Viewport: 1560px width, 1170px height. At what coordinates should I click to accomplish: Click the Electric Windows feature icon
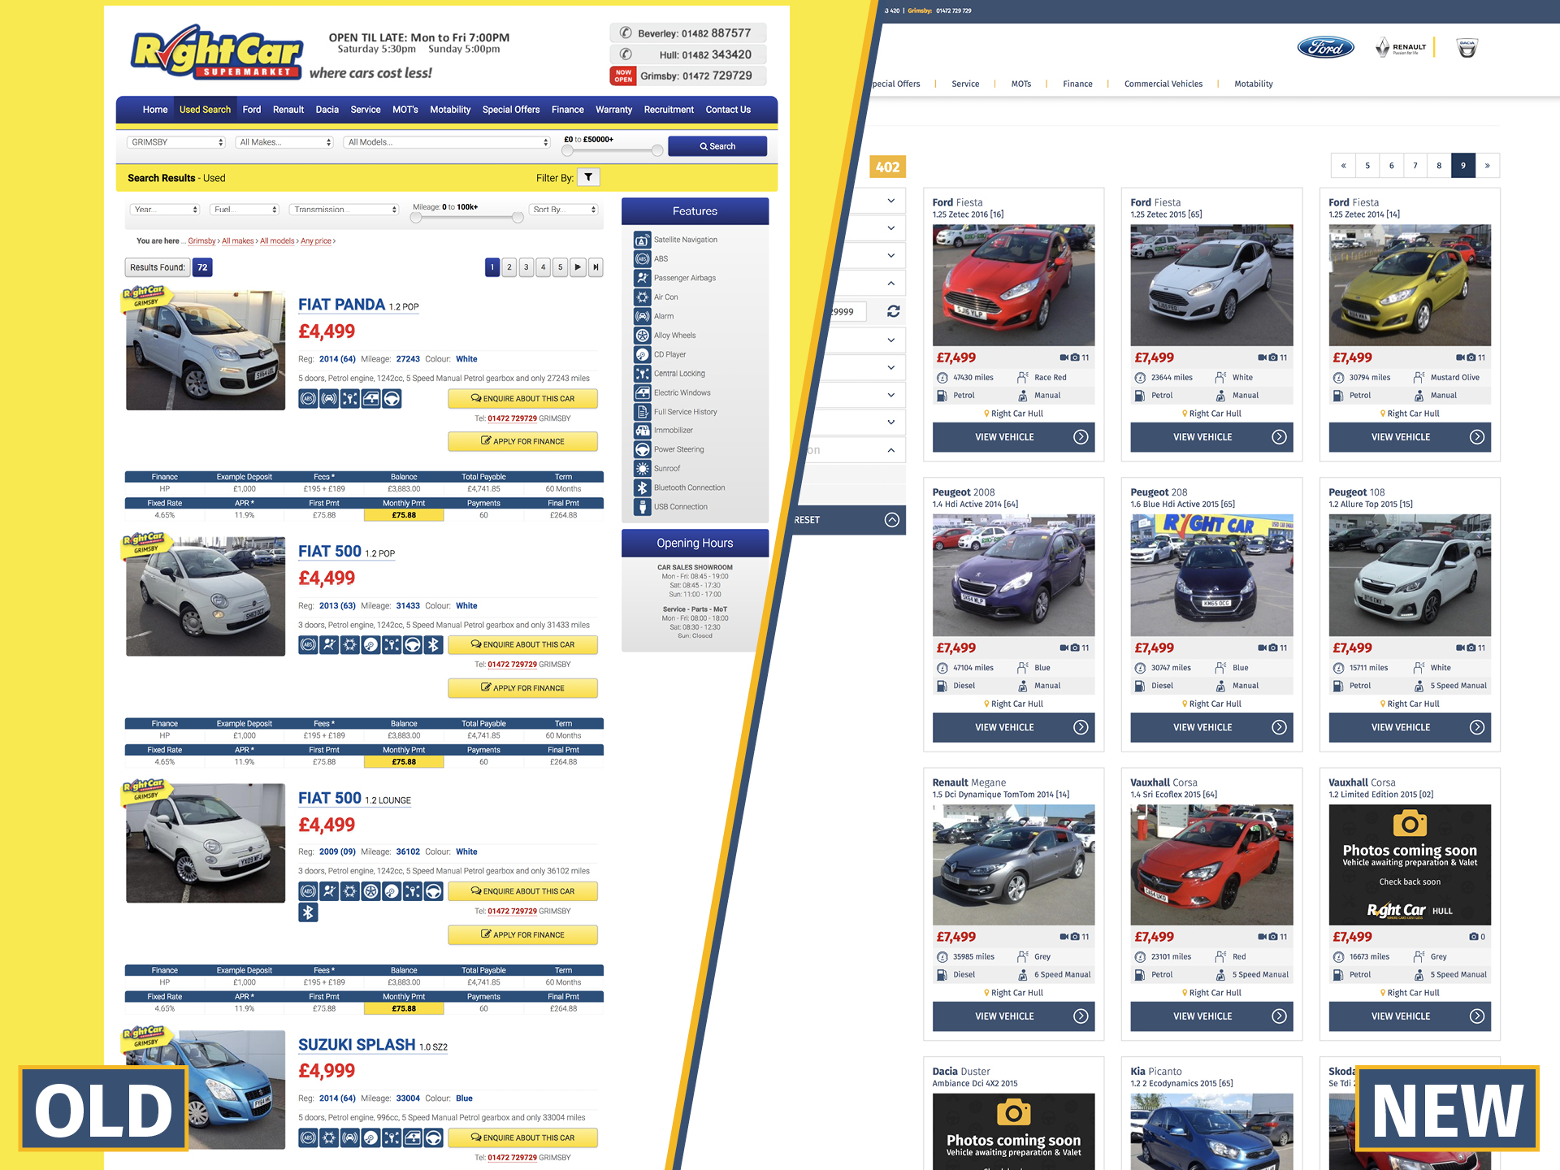click(642, 392)
